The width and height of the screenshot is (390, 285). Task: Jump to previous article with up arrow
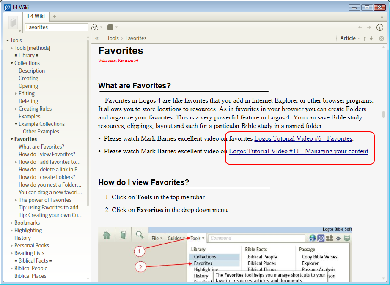coord(365,38)
